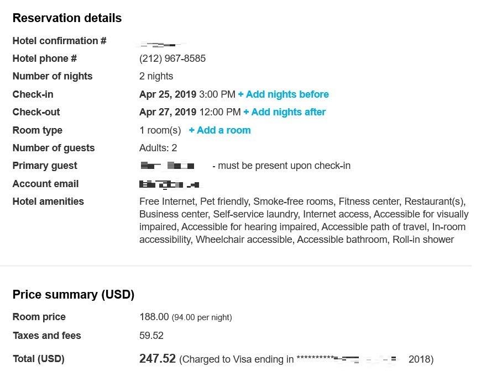This screenshot has height=377, width=481.
Task: Select the Add a room link
Action: [220, 130]
